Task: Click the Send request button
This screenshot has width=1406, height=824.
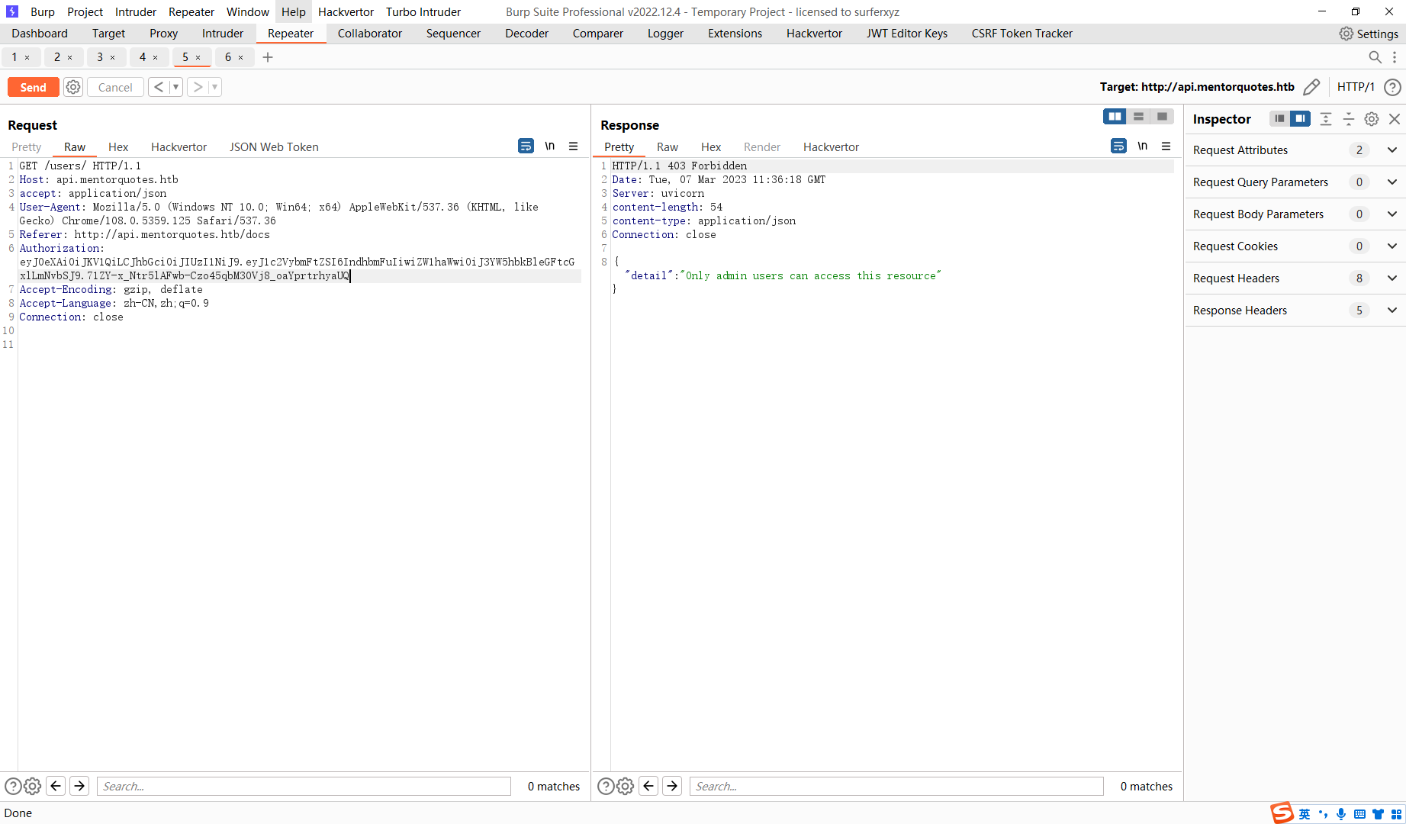Action: coord(34,87)
